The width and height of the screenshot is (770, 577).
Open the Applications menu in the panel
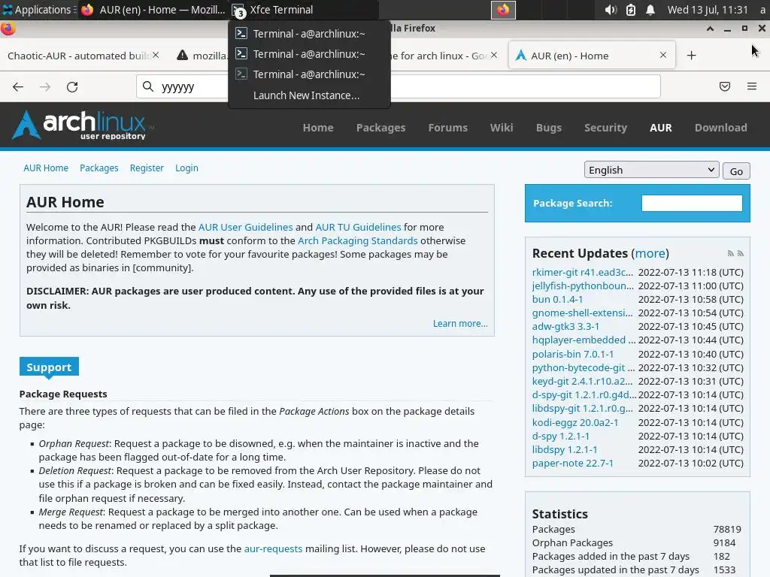pyautogui.click(x=38, y=10)
